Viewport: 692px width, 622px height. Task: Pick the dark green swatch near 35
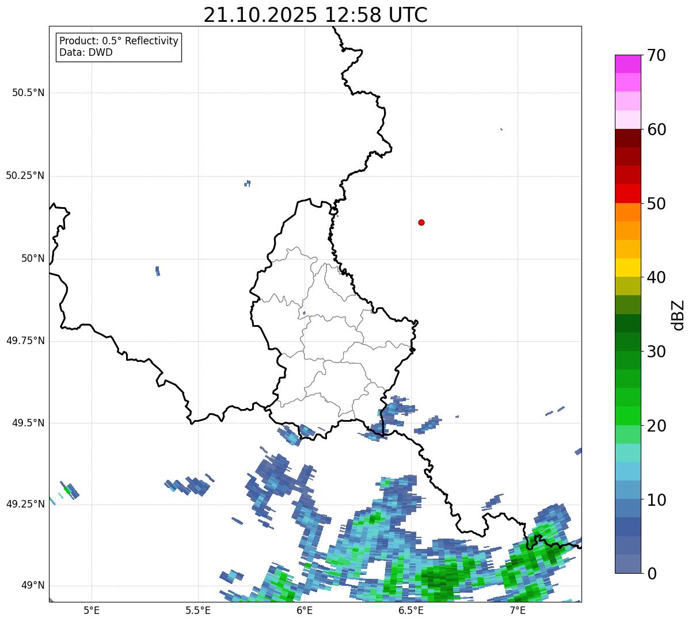pyautogui.click(x=628, y=323)
